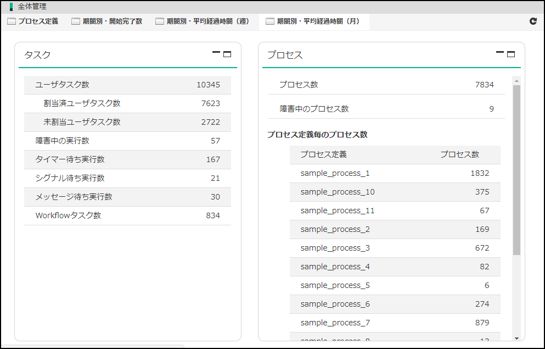Click the プロセス数 column header
Image resolution: width=545 pixels, height=349 pixels.
point(459,154)
